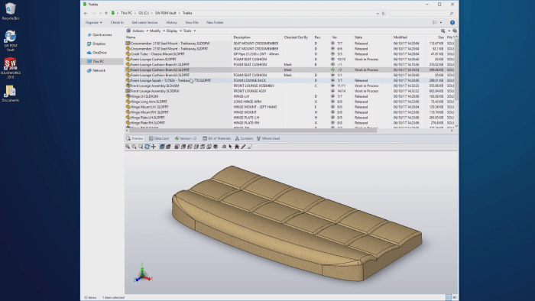The width and height of the screenshot is (535, 301).
Task: Open the Modify menu dropdown
Action: (157, 31)
